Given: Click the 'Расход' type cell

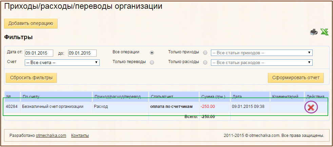Looking at the screenshot, I should (121, 107).
